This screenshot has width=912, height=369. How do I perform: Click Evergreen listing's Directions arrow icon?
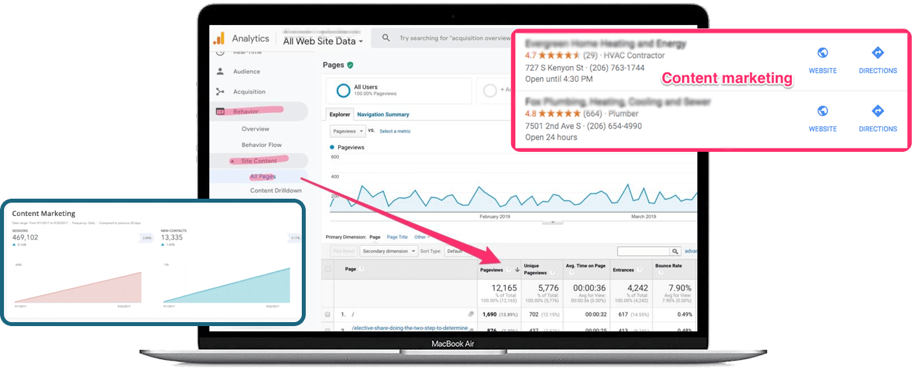pyautogui.click(x=878, y=53)
